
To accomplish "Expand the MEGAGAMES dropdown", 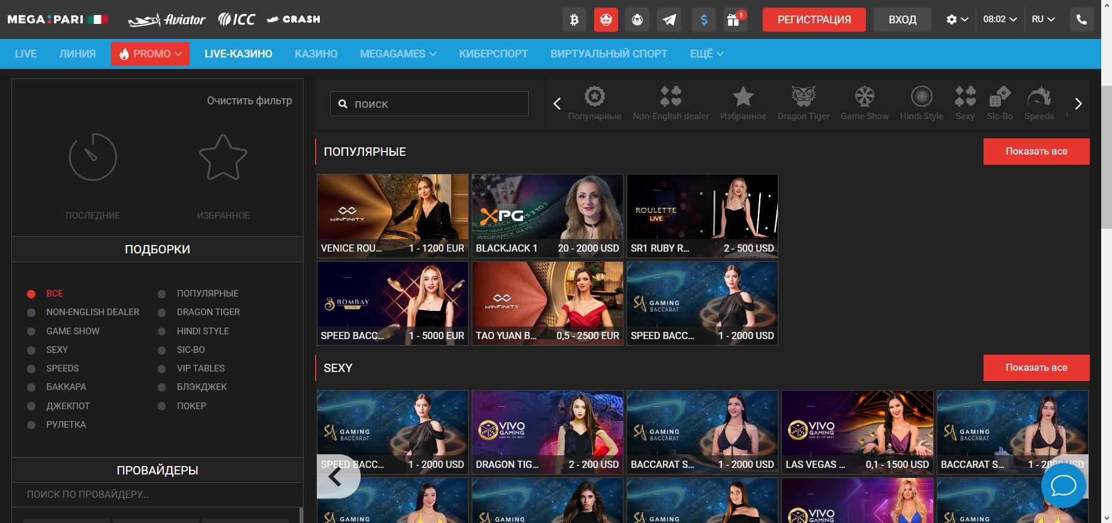I will (398, 54).
